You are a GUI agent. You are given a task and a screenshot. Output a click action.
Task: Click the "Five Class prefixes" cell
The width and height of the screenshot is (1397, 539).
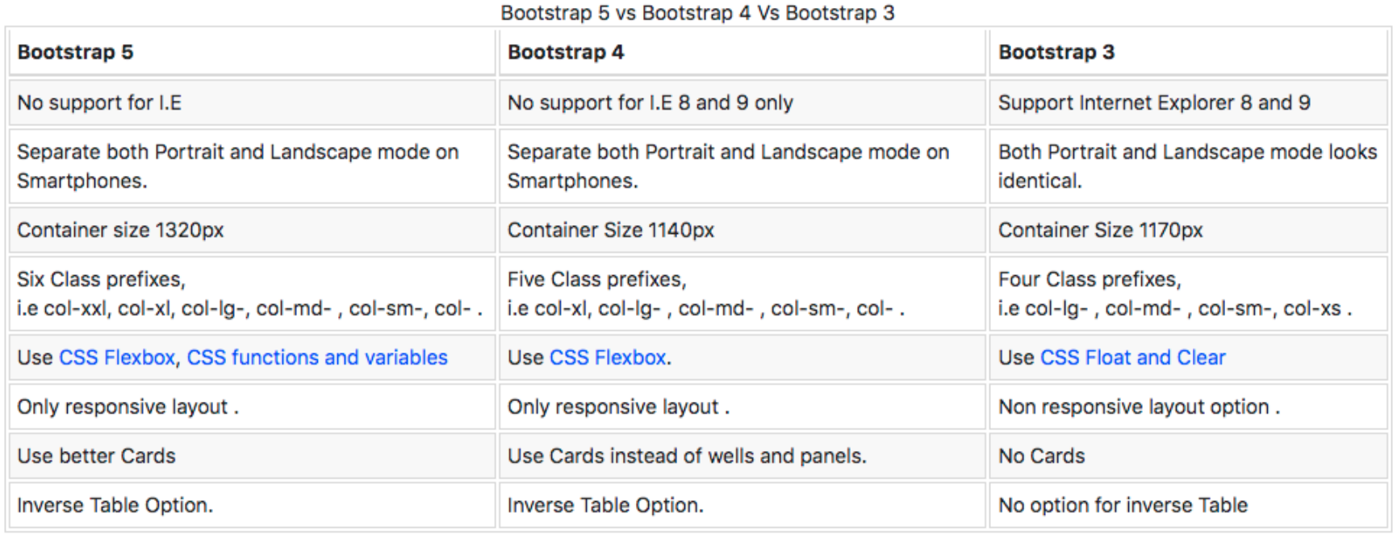click(706, 294)
